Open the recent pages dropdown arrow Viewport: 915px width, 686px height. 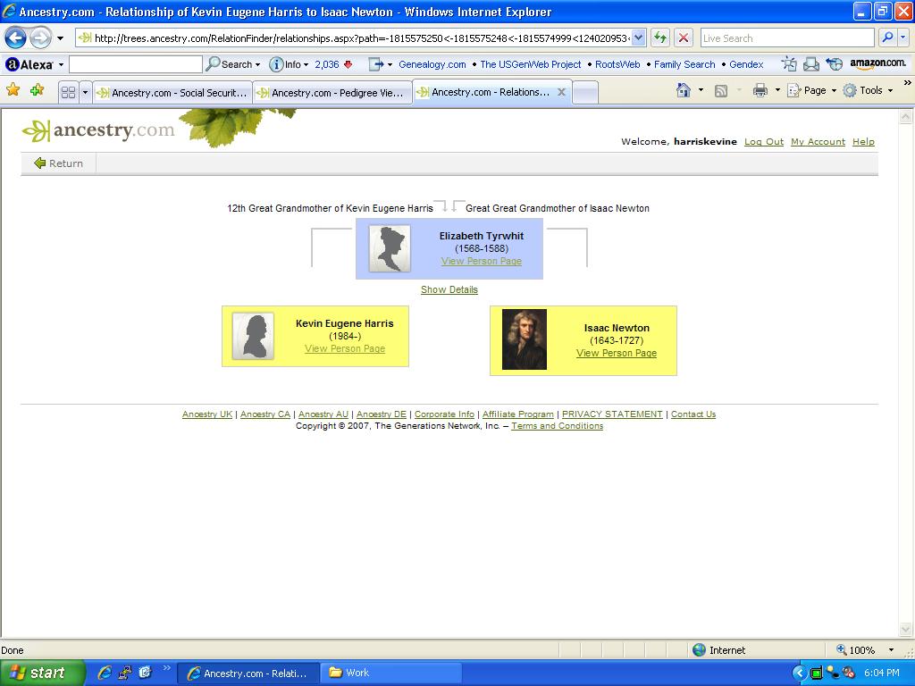(x=60, y=38)
